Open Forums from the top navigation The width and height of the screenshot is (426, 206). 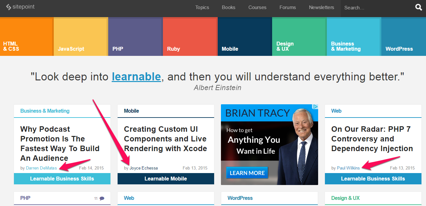[x=288, y=7]
